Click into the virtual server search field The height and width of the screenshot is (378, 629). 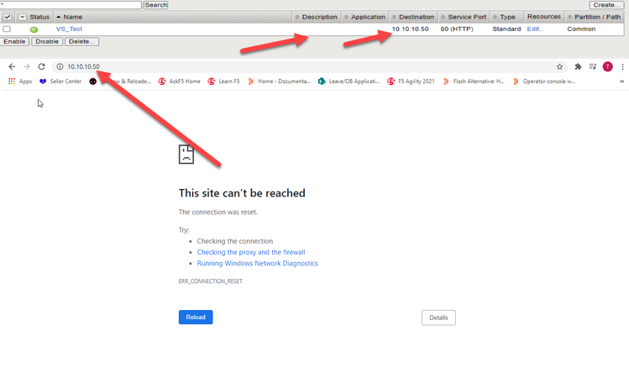71,4
